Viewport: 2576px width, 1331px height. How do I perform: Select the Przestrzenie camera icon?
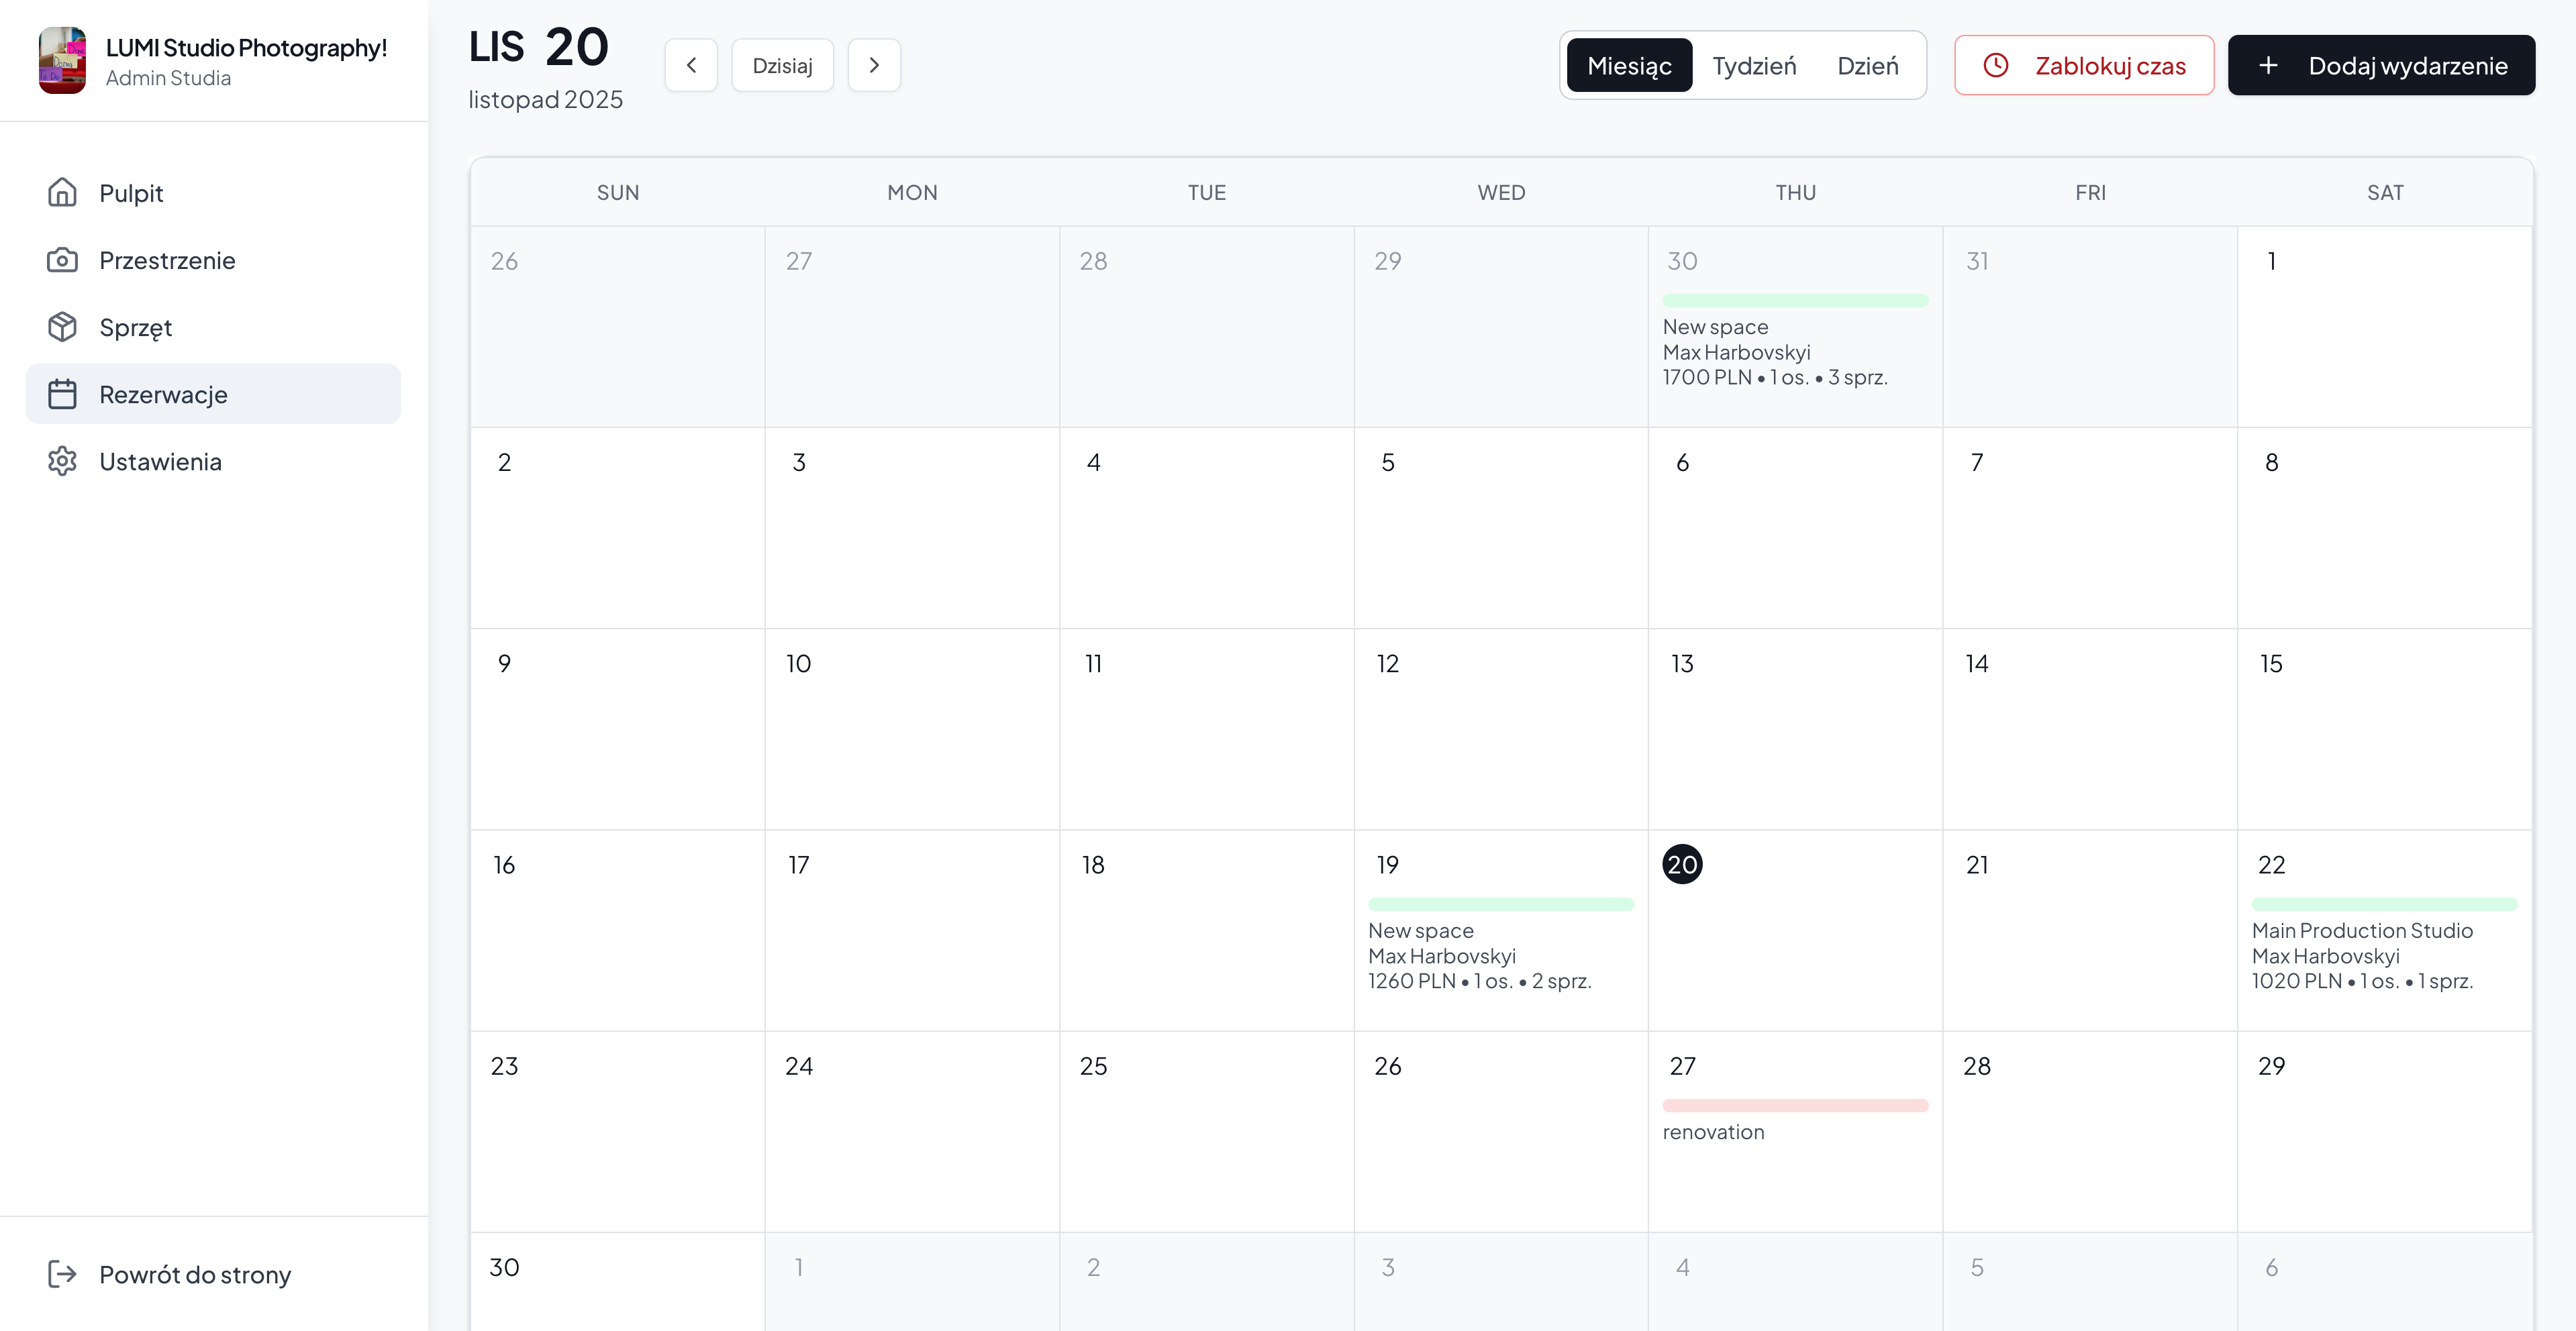[x=63, y=260]
